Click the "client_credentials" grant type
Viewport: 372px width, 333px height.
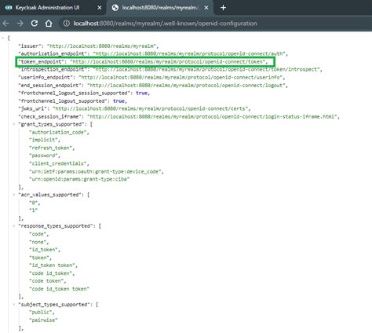(x=58, y=163)
